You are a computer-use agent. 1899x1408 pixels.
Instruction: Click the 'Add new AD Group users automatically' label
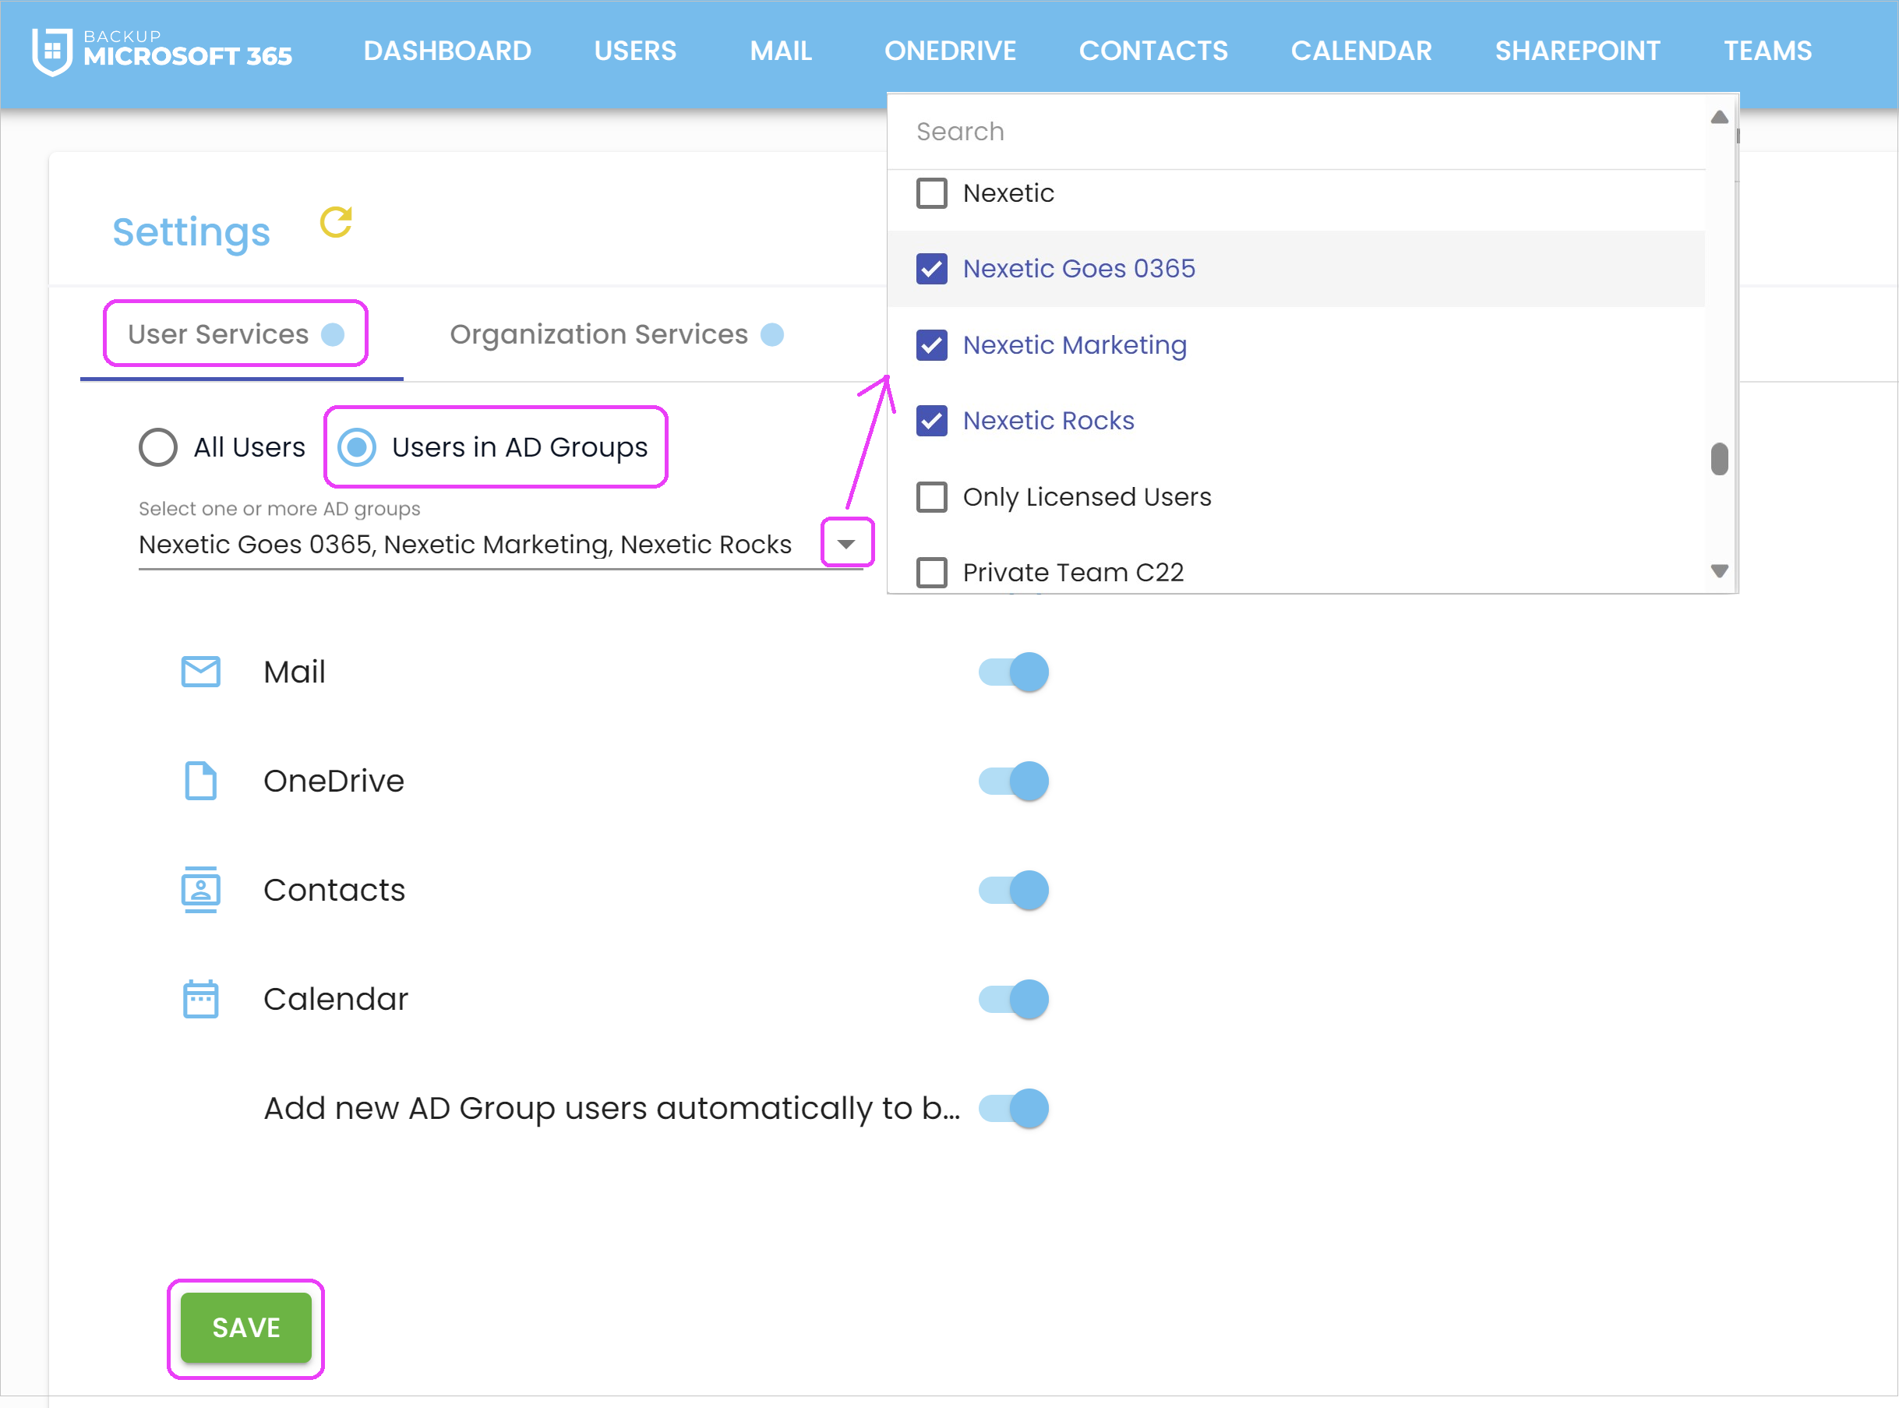(612, 1108)
